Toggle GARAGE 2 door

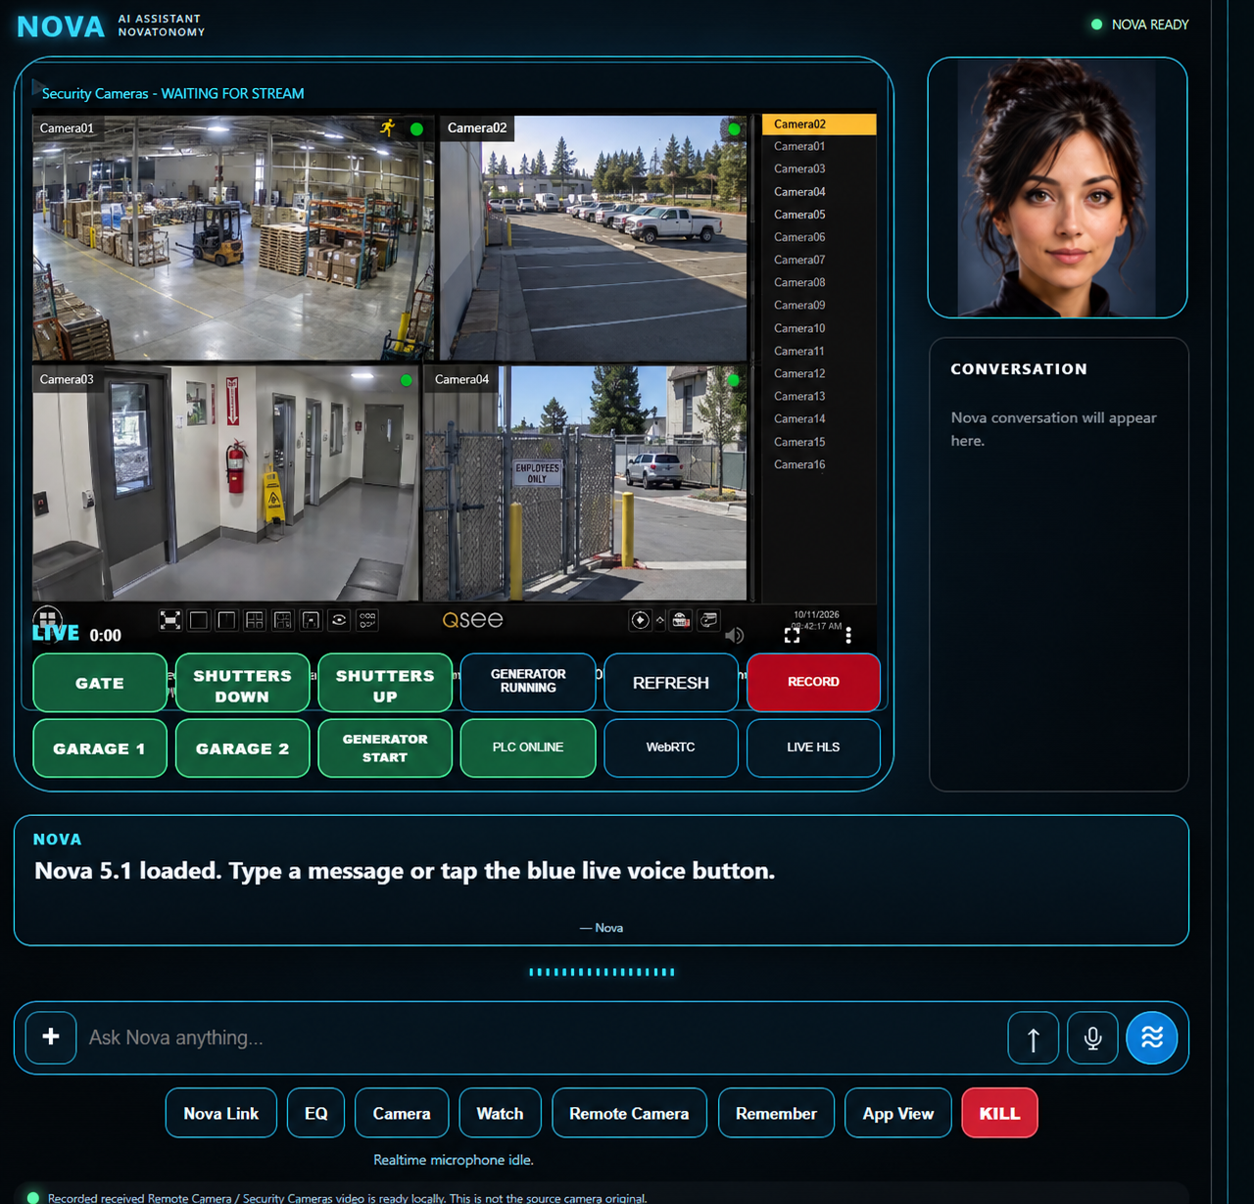point(243,748)
